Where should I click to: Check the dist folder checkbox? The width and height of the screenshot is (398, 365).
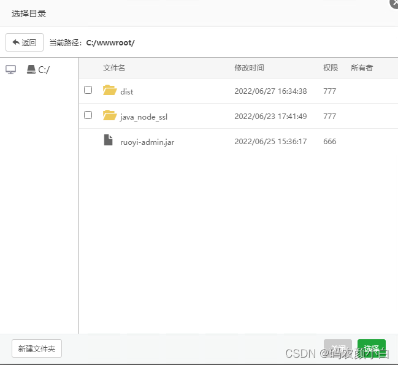coord(88,90)
